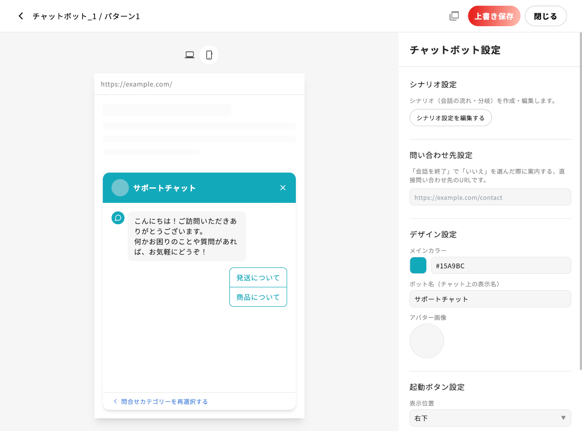The width and height of the screenshot is (582, 431).
Task: Click the チャットボット_1 / パターン1 title
Action: (x=86, y=16)
